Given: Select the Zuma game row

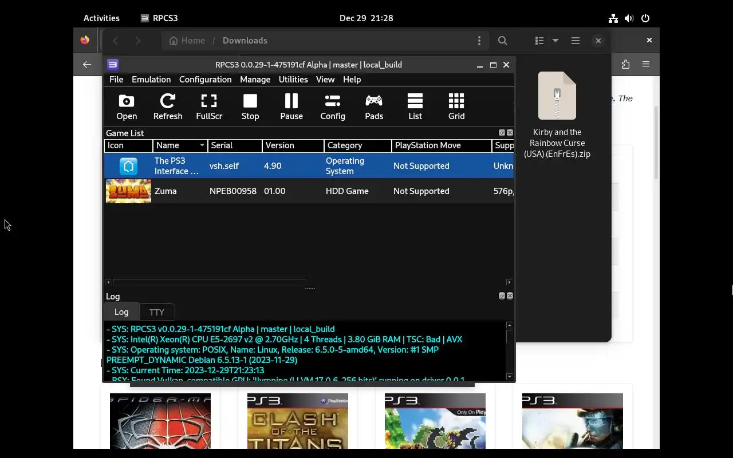Looking at the screenshot, I should click(309, 191).
